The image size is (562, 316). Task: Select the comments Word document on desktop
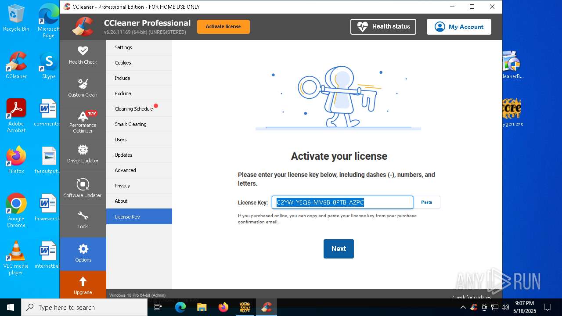[x=47, y=113]
